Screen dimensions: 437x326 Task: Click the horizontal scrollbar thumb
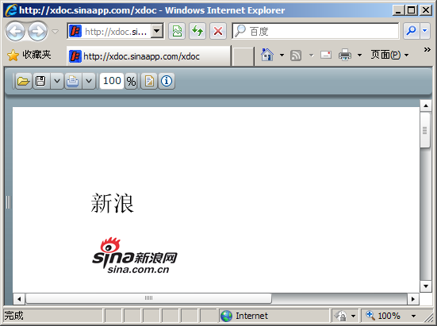tap(148, 298)
